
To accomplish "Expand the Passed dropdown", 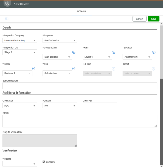I will [20, 164].
